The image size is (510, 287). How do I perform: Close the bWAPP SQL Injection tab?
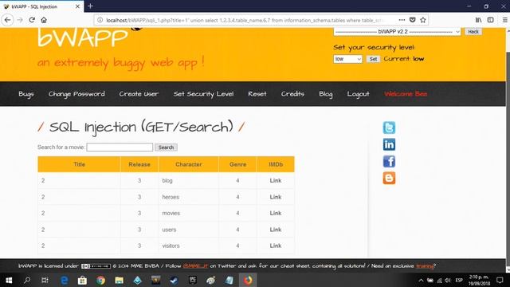[x=77, y=6]
